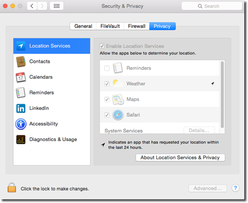Uncheck the Safari location checkbox

pos(107,115)
